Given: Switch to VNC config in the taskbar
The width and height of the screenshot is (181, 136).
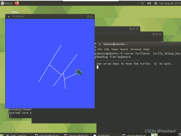Looking at the screenshot, I should 16,135.
